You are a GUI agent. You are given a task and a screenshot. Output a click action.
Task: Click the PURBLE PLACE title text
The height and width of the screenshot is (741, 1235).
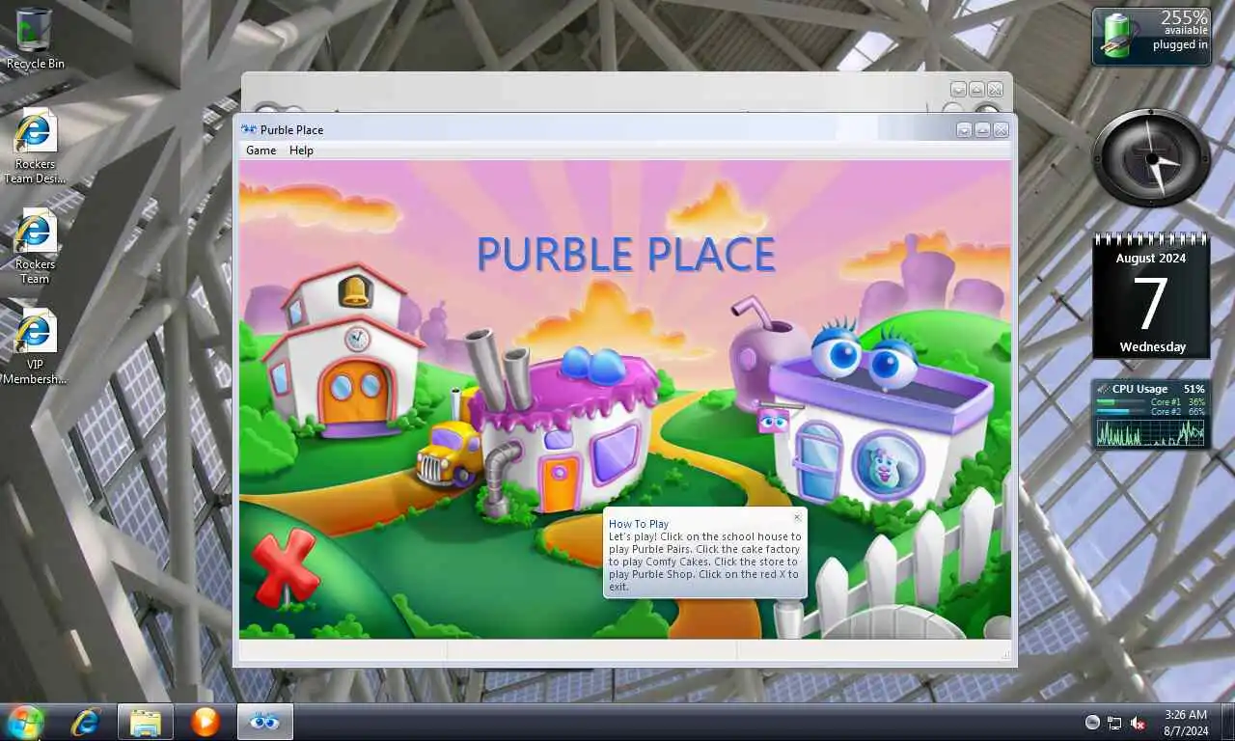coord(626,254)
